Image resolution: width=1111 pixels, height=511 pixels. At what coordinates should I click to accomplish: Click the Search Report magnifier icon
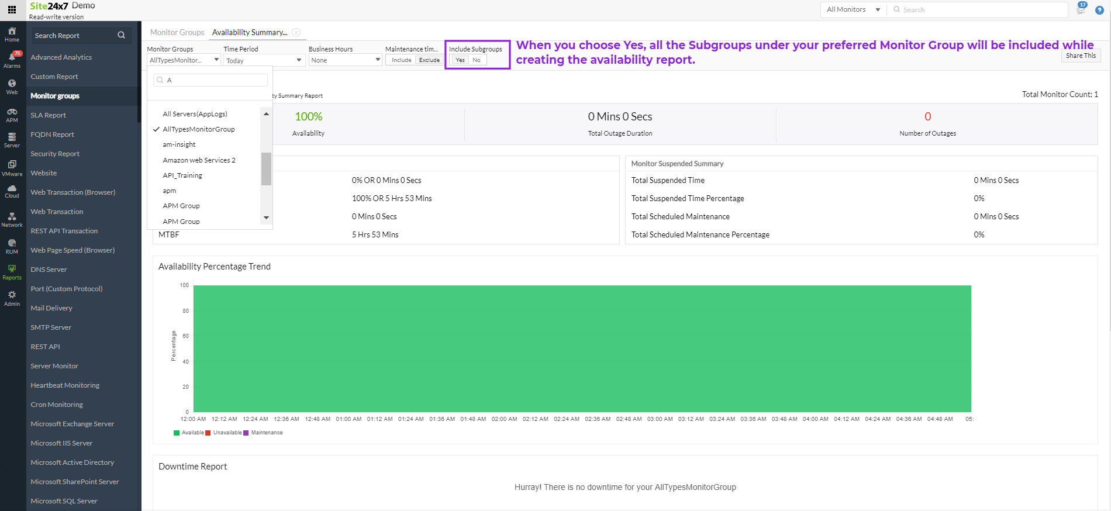pos(121,35)
